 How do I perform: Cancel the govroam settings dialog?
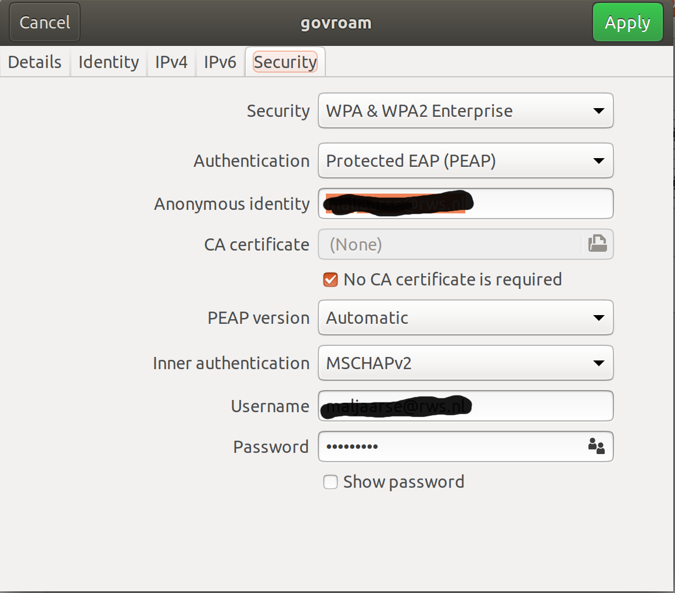click(45, 23)
